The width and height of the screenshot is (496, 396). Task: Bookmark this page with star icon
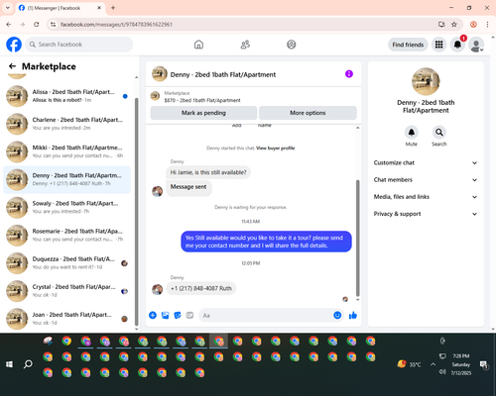454,25
